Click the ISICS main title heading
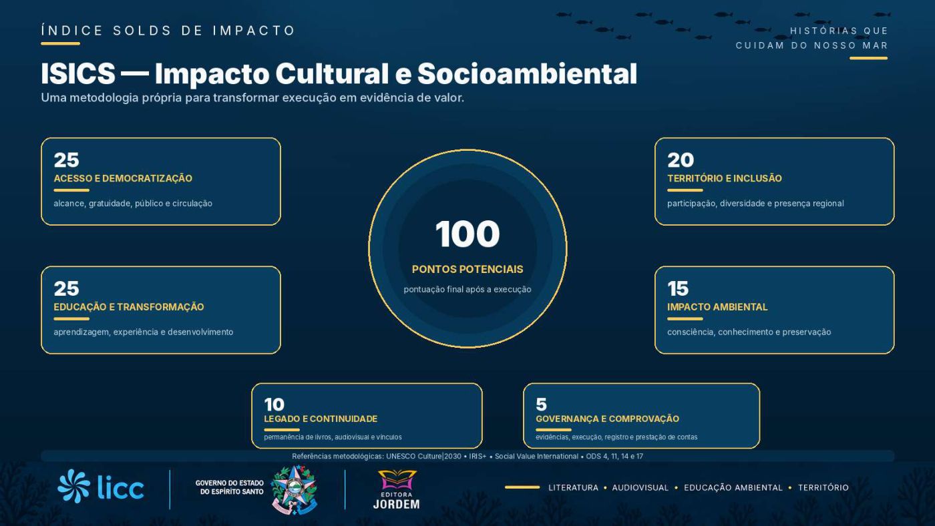This screenshot has width=935, height=526. [339, 73]
